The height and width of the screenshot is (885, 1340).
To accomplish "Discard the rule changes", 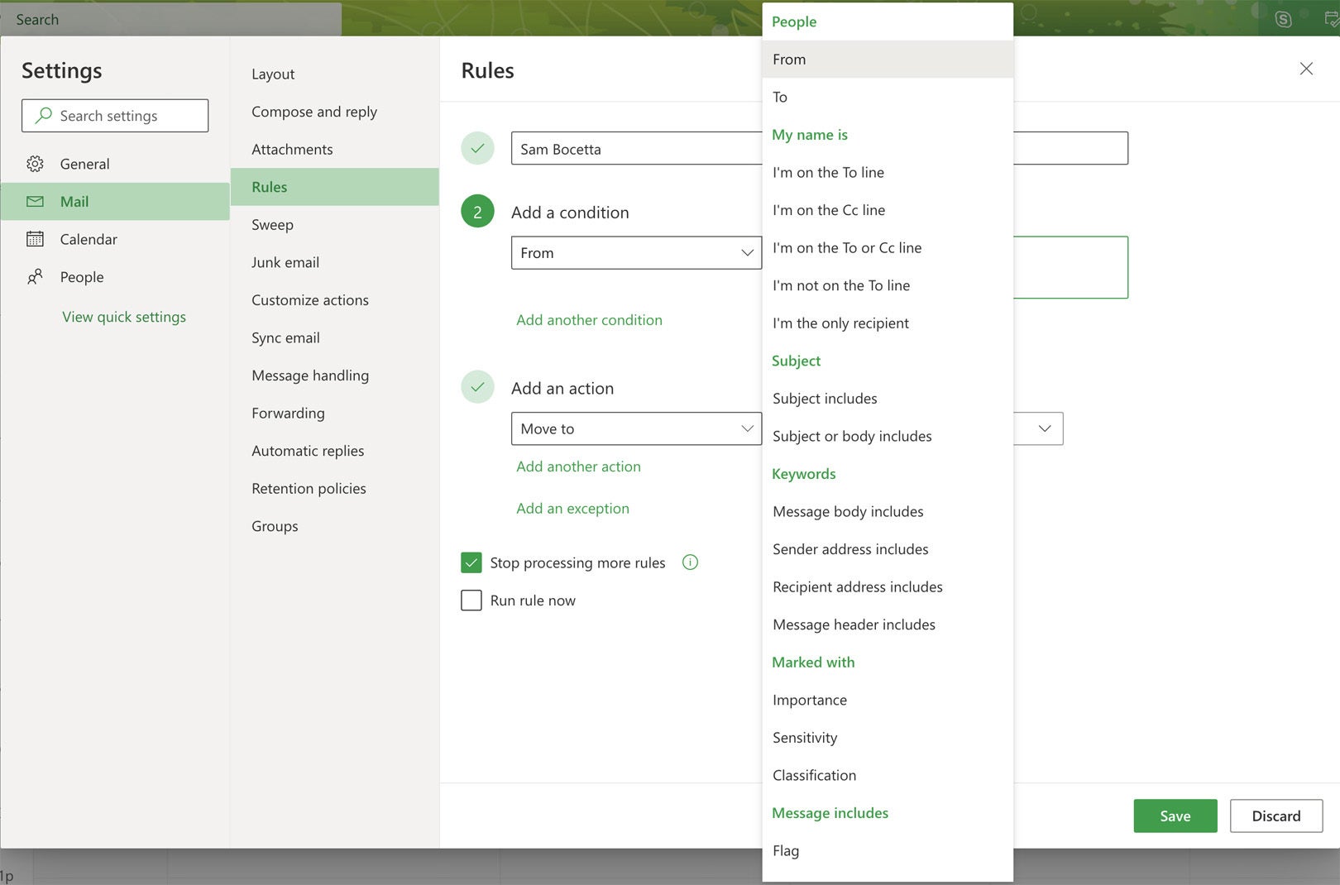I will coord(1275,816).
